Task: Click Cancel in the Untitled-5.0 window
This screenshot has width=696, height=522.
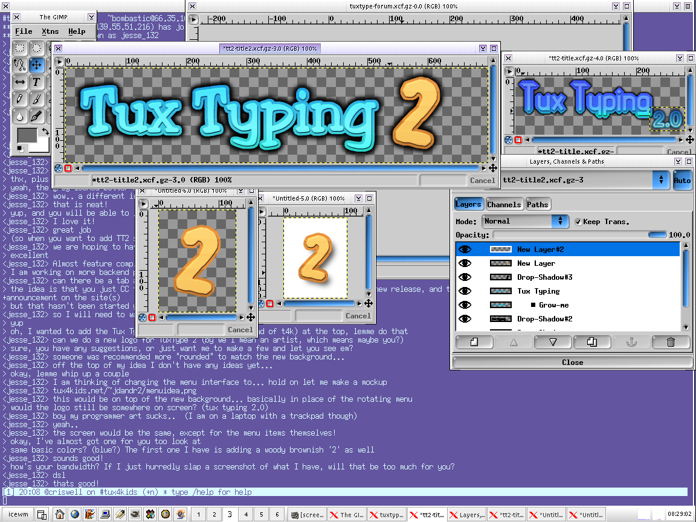Action: [358, 316]
